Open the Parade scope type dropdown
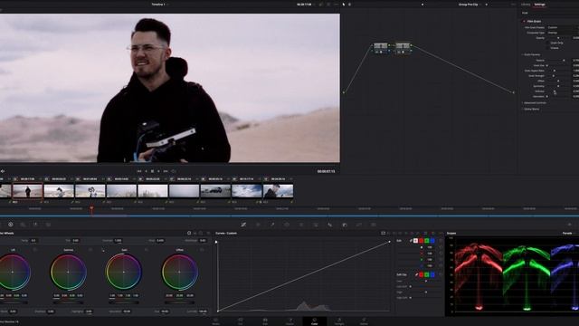The image size is (579, 326). click(x=569, y=234)
